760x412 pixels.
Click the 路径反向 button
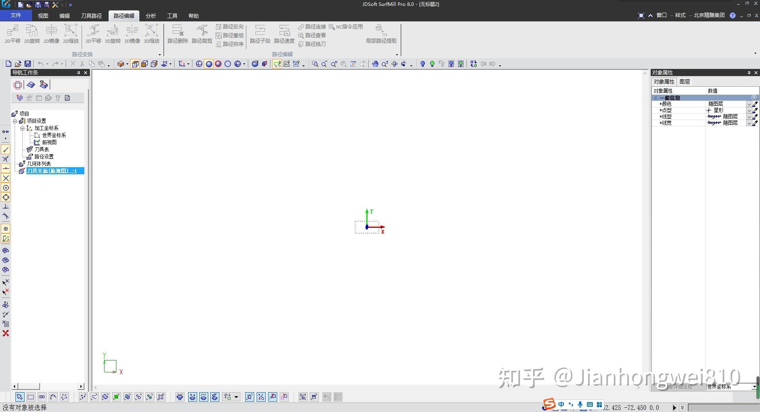click(x=230, y=27)
